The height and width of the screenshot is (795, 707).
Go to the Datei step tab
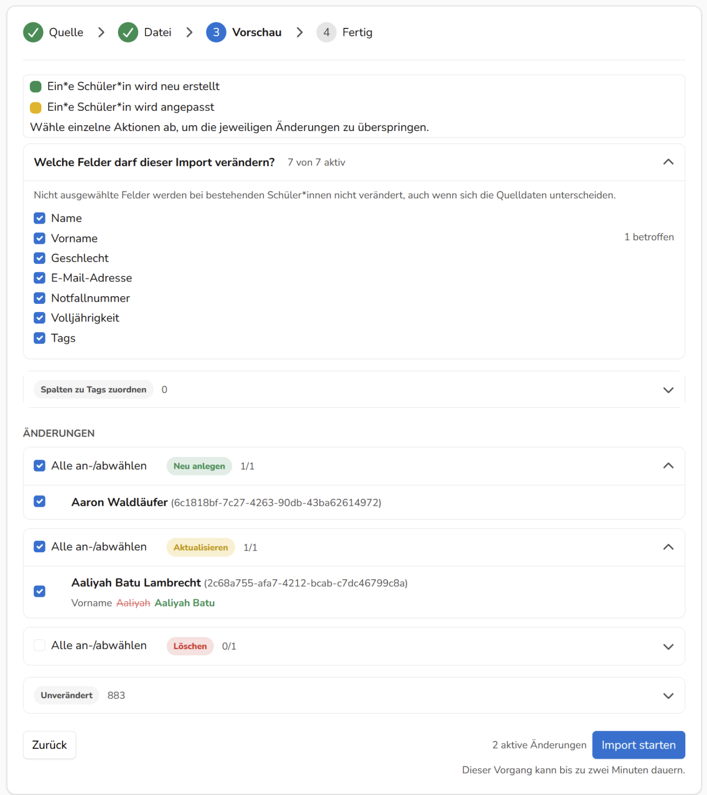pos(145,32)
